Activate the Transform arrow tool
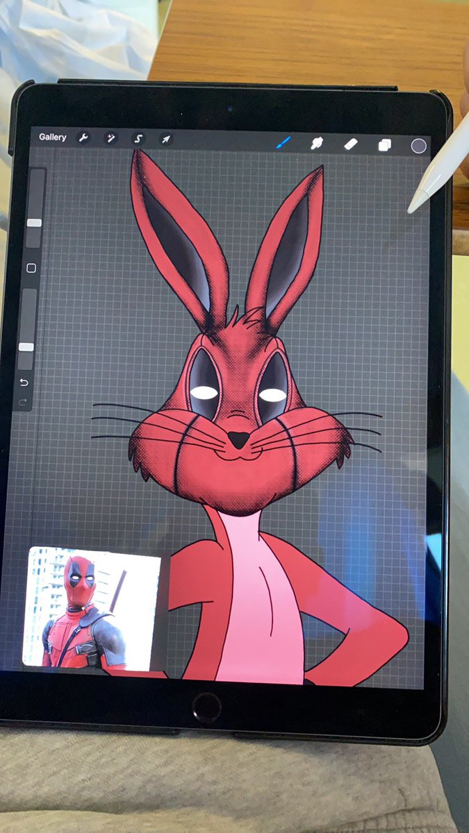This screenshot has width=469, height=833. (166, 140)
